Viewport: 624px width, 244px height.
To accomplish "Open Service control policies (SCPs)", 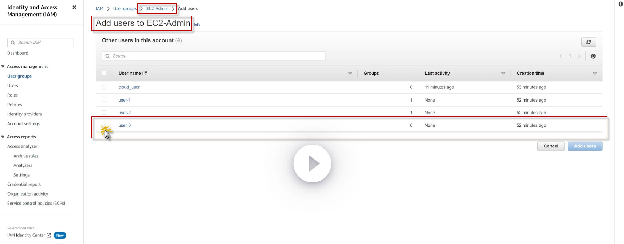I will click(x=36, y=203).
